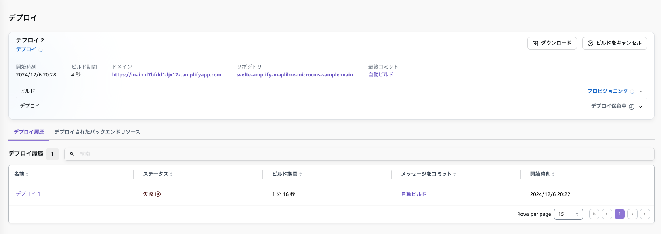Click the cancel circle icon in ビルドをキャンセル
The image size is (661, 234).
tap(590, 43)
